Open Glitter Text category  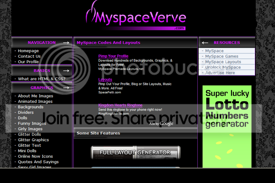point(29,145)
